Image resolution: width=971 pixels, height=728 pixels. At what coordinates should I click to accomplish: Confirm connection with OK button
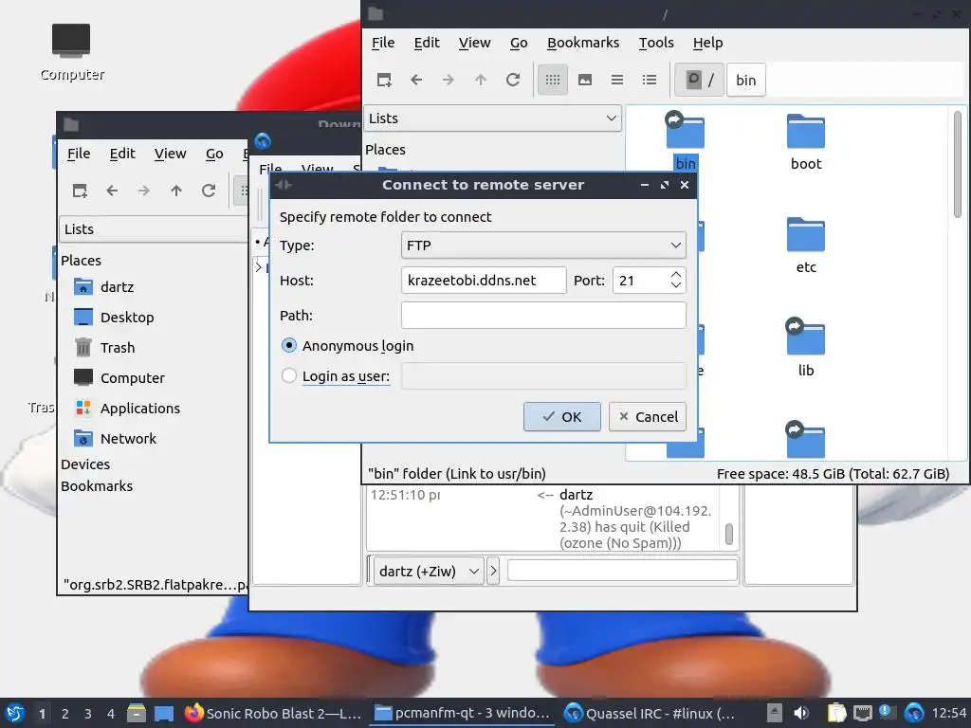click(x=561, y=417)
